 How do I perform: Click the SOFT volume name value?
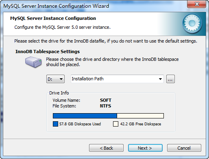(106, 100)
